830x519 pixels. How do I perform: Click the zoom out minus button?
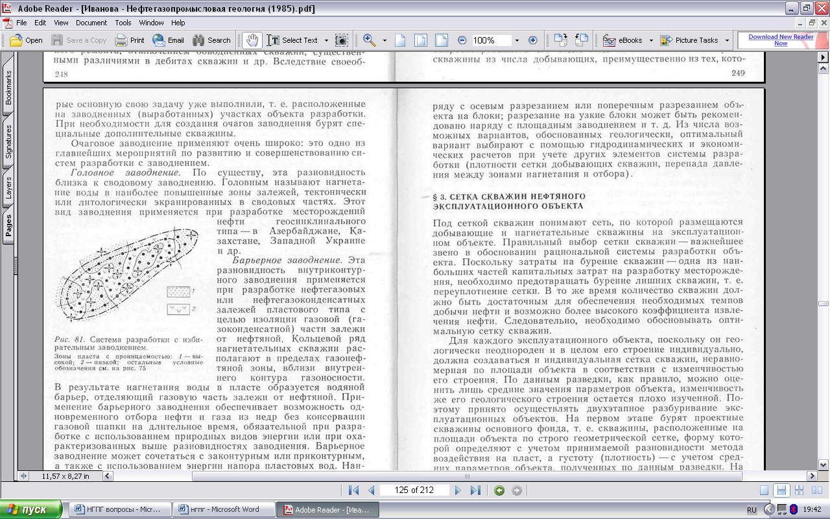tap(462, 40)
